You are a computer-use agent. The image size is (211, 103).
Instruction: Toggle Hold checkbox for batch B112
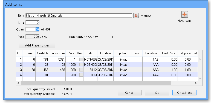coord(81,70)
